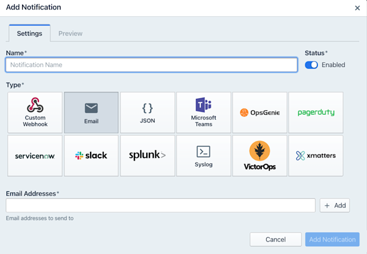367x254 pixels.
Task: Select the JSON notification type
Action: tap(147, 112)
